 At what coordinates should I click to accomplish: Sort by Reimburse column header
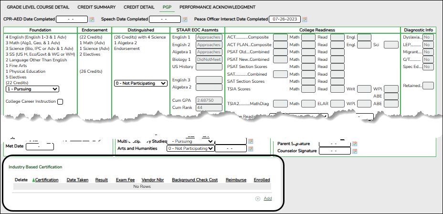point(236,180)
